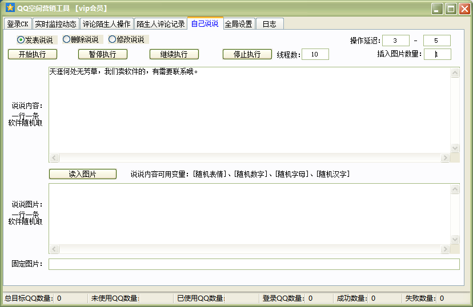
Task: Click right arrow of 说说内容 horizontal scrollbar
Action: pyautogui.click(x=445, y=158)
